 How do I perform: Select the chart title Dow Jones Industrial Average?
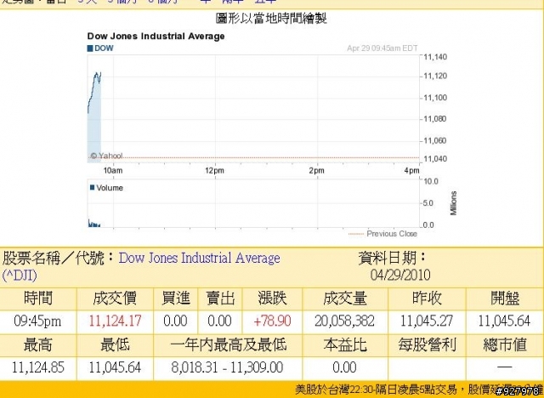156,36
